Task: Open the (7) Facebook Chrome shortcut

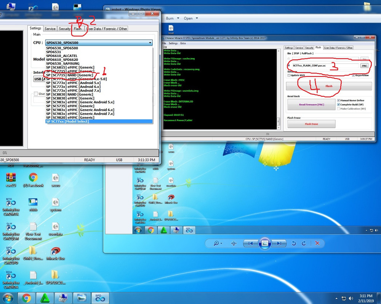Action: point(33,180)
